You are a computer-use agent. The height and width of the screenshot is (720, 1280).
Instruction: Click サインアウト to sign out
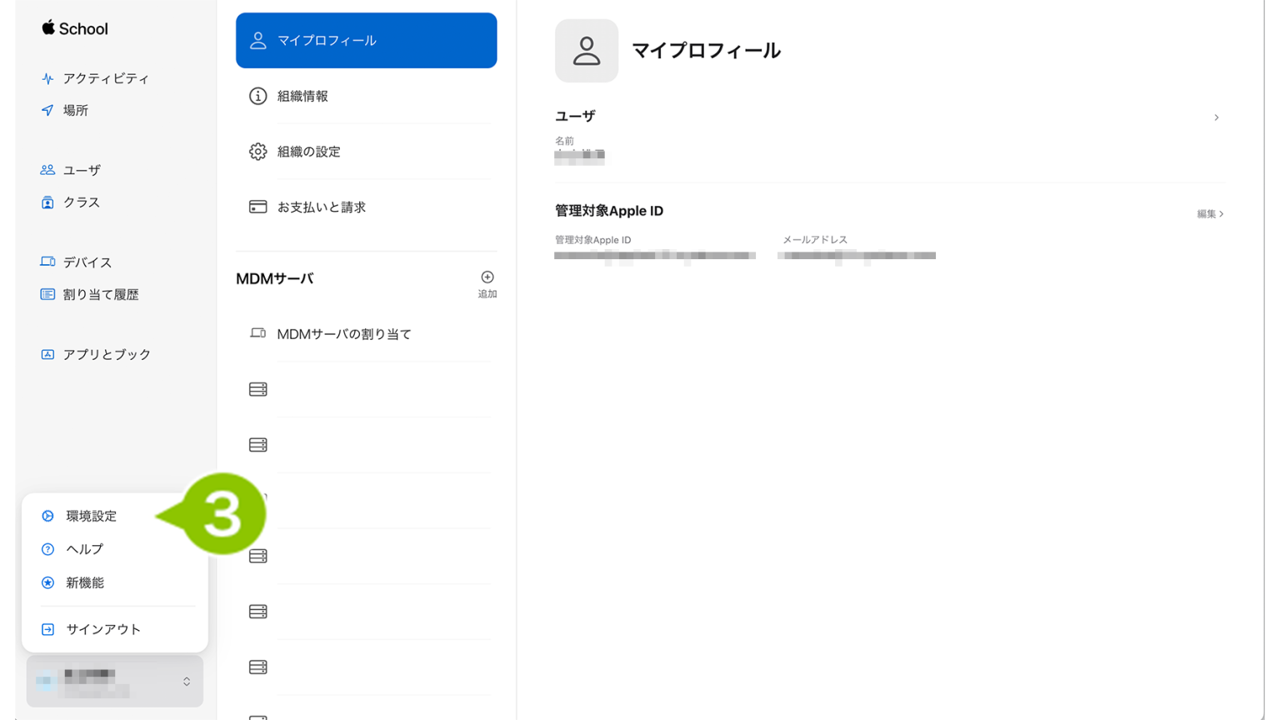tap(103, 629)
